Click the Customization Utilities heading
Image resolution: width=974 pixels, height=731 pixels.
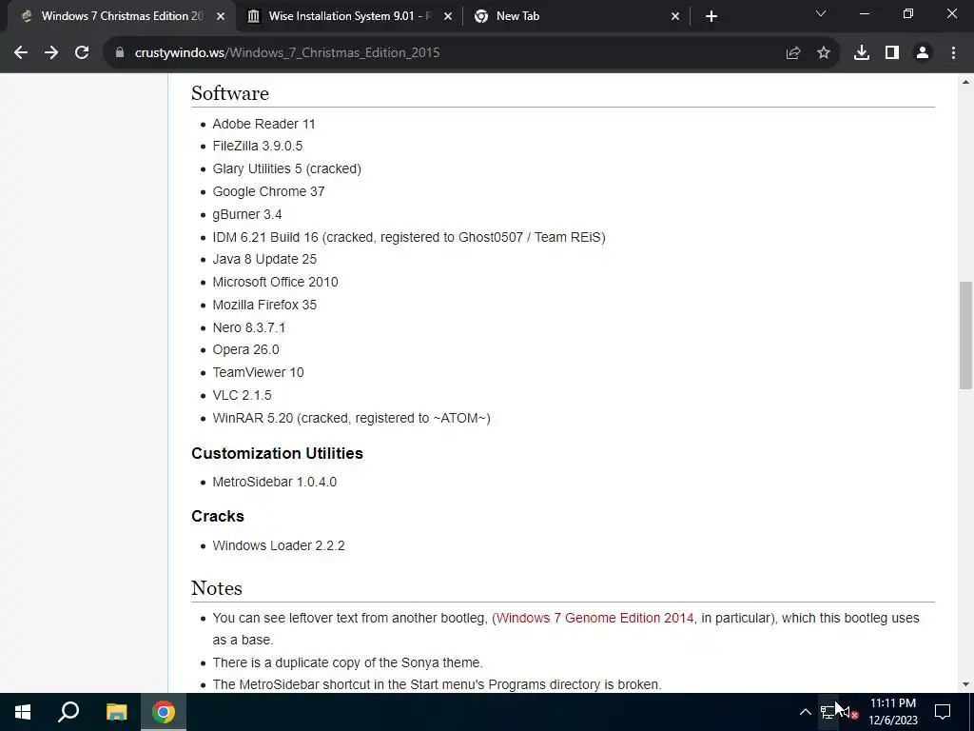pos(277,453)
